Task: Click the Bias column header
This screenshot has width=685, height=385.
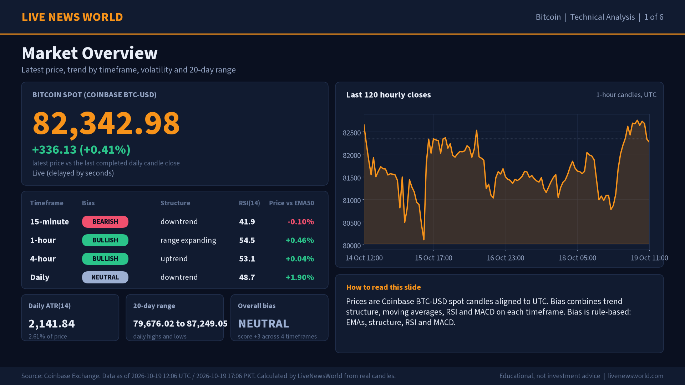Action: (88, 203)
